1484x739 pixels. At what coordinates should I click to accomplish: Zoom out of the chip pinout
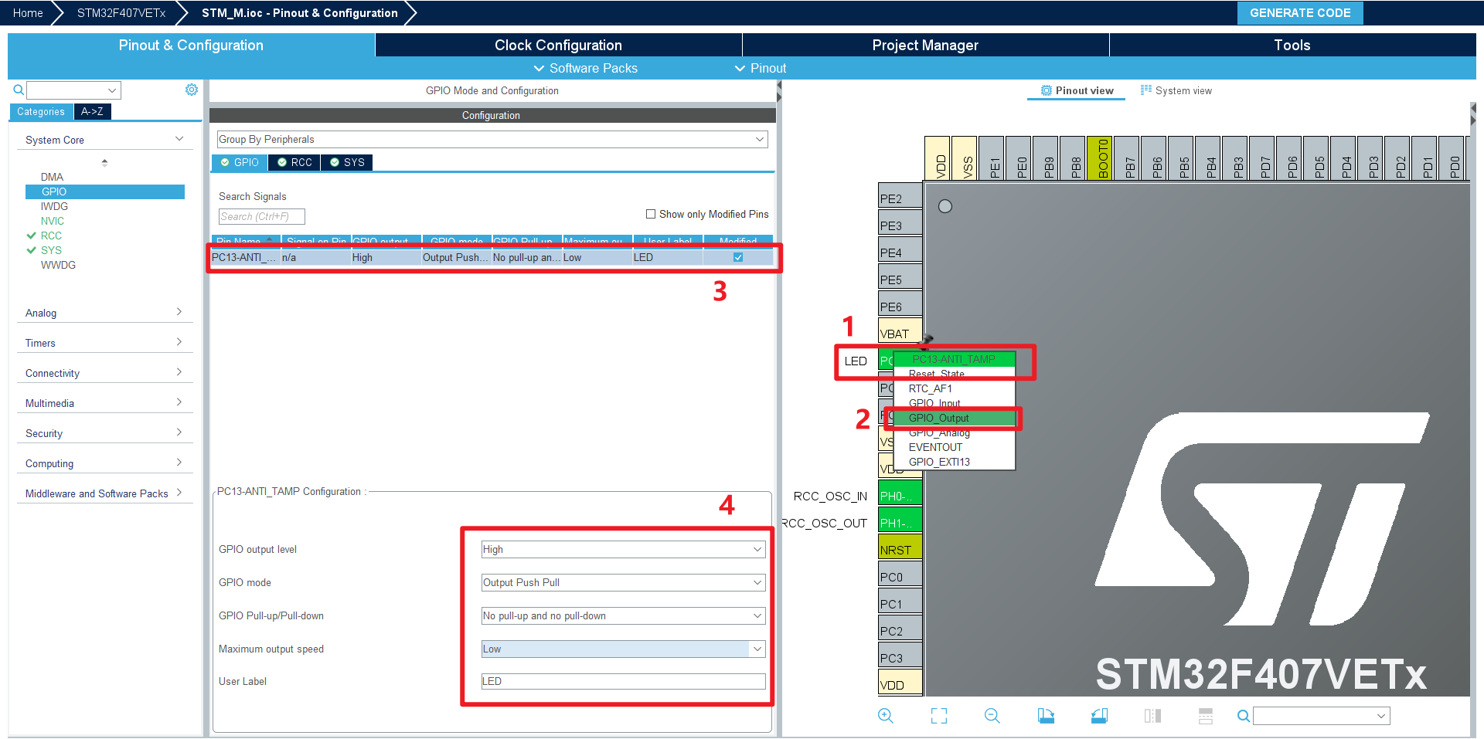point(992,716)
